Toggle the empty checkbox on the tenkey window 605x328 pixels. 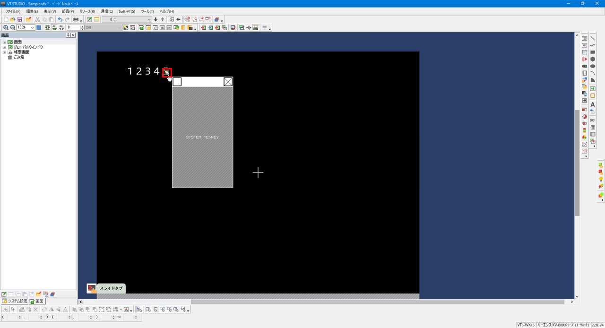tap(177, 82)
